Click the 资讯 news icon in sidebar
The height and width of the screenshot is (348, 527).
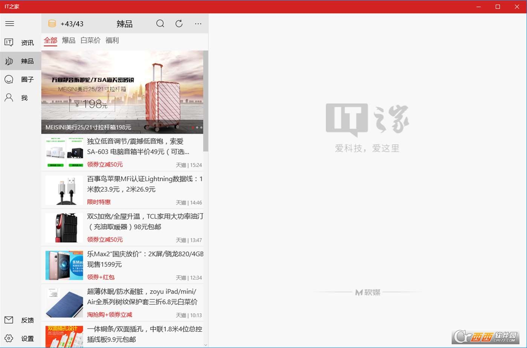[9, 43]
